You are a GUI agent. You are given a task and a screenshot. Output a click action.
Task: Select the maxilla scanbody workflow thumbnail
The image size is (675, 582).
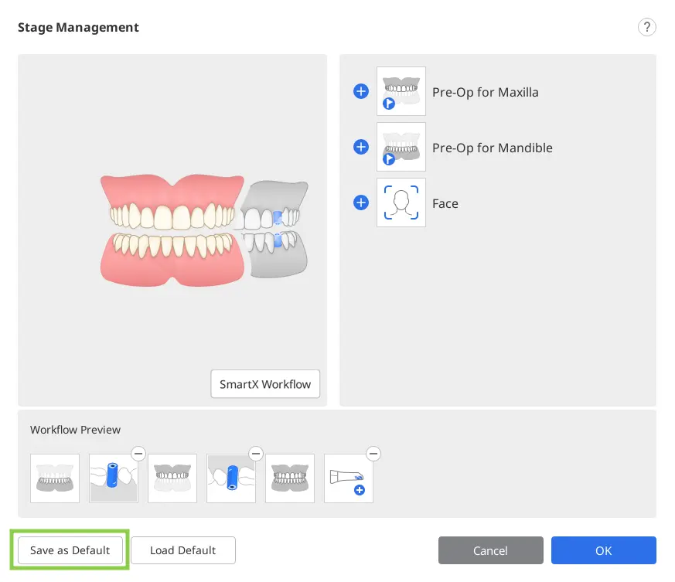[x=231, y=478]
